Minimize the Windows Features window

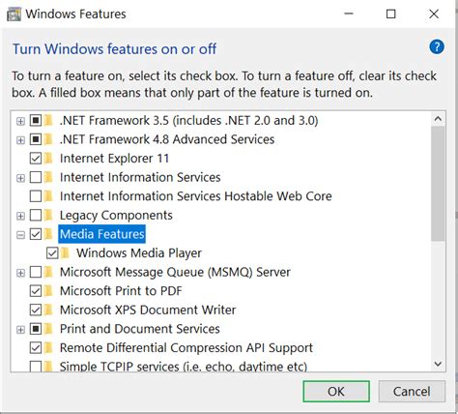(x=349, y=14)
